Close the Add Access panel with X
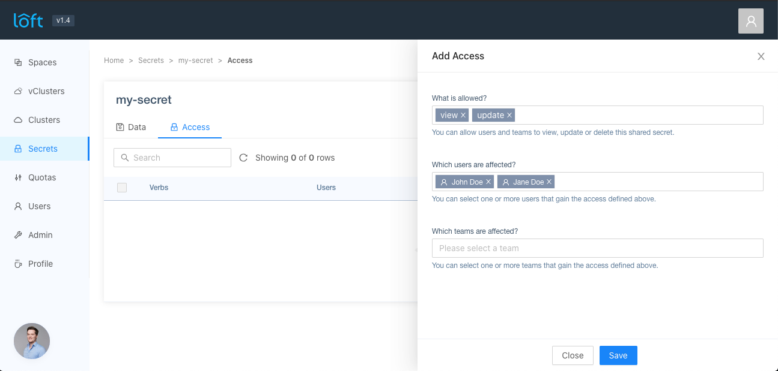The width and height of the screenshot is (778, 371). pos(761,56)
